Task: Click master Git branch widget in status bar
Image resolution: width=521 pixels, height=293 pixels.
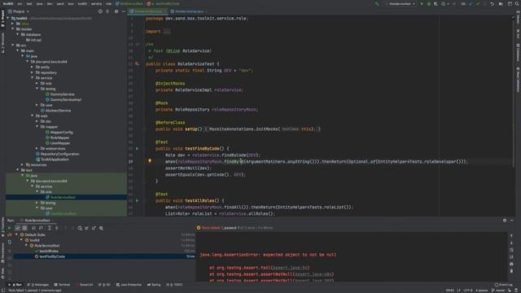Action: [498, 291]
